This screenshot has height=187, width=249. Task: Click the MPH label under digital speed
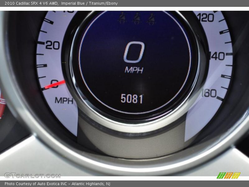pyautogui.click(x=134, y=70)
